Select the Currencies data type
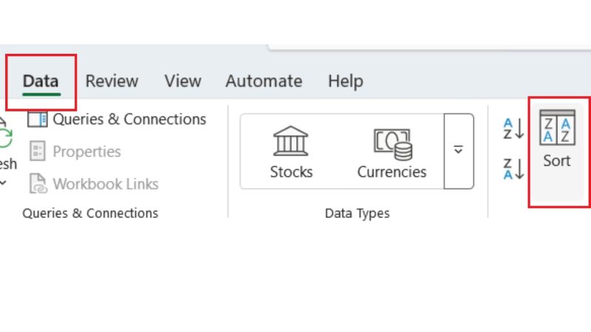The height and width of the screenshot is (332, 591). click(392, 152)
